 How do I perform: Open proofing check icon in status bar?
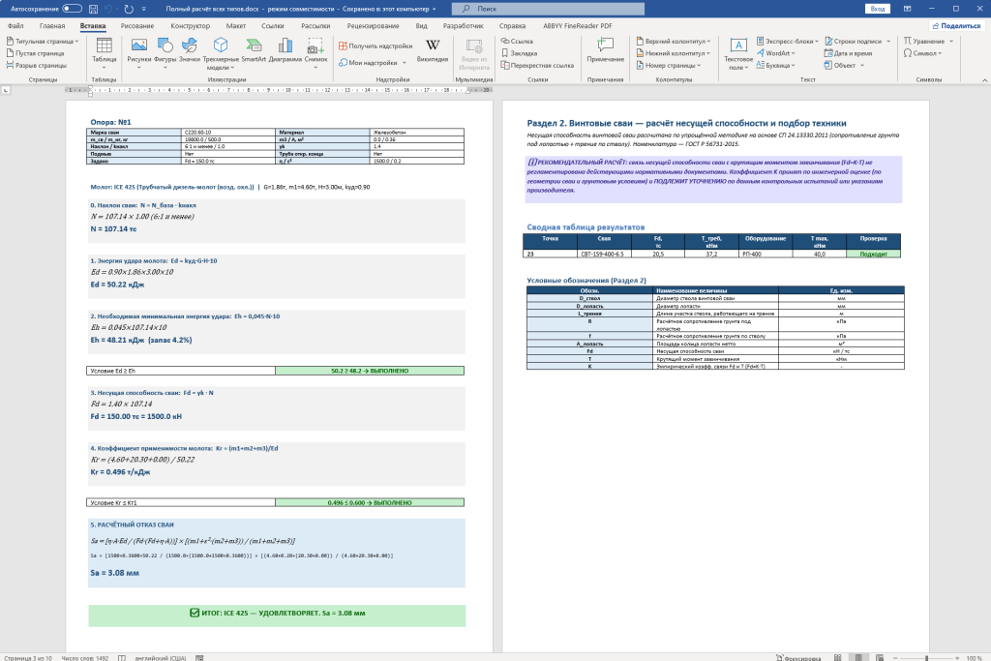121,658
